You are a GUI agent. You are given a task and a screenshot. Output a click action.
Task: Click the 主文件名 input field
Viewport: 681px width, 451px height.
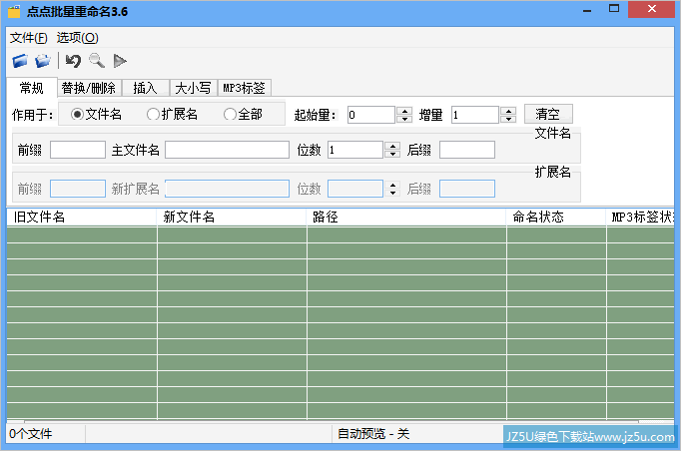(x=227, y=150)
